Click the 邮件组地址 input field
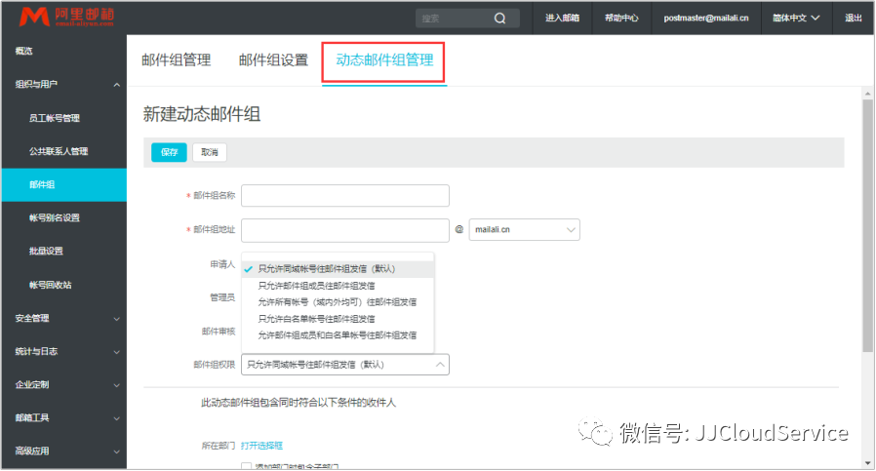Screen dimensions: 876x471 [345, 230]
